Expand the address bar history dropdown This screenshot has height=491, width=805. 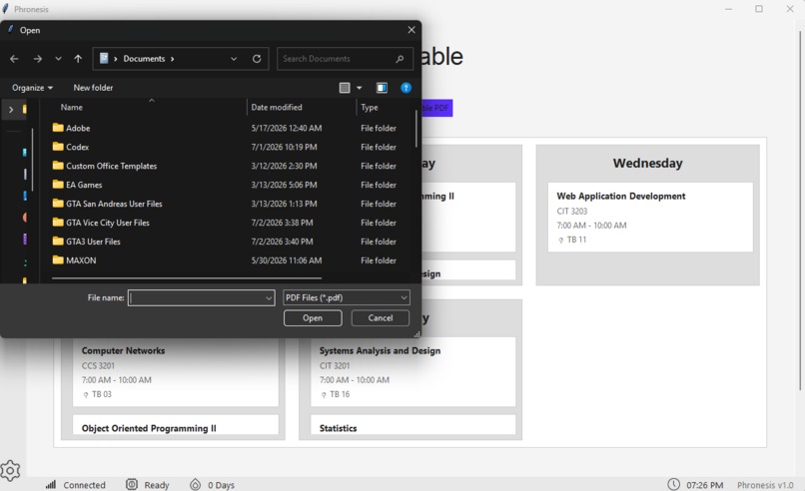(x=234, y=59)
